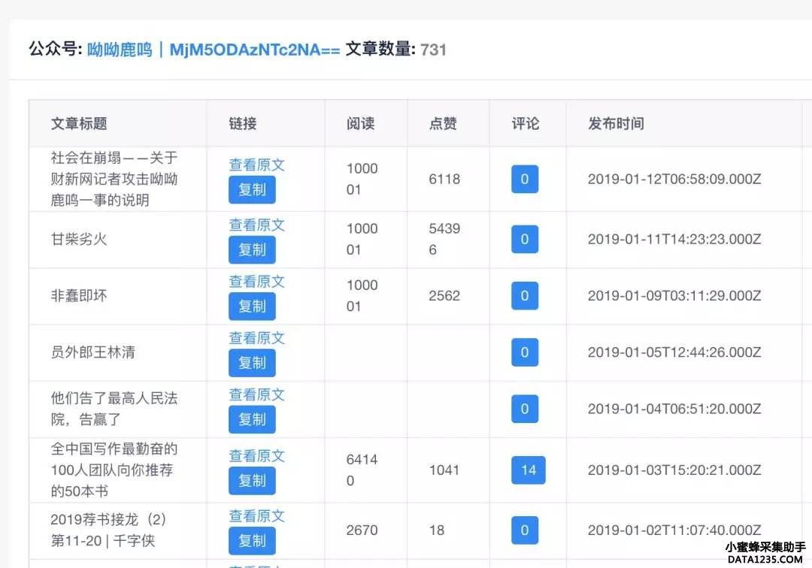View original of 100人团队推荐50本书 article

(257, 456)
